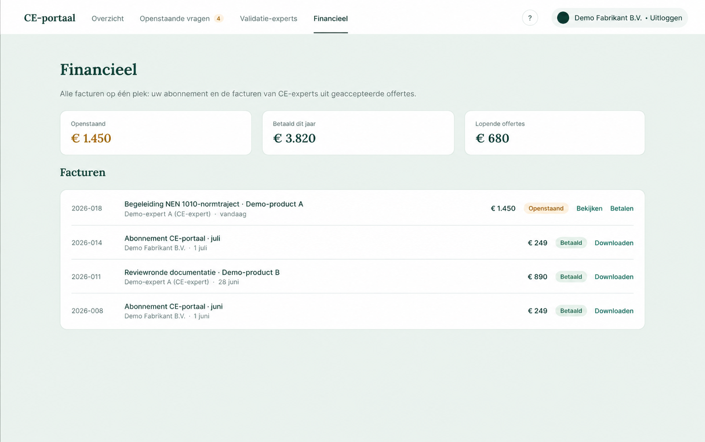Click the dark green account avatar
This screenshot has width=705, height=442.
(x=563, y=18)
